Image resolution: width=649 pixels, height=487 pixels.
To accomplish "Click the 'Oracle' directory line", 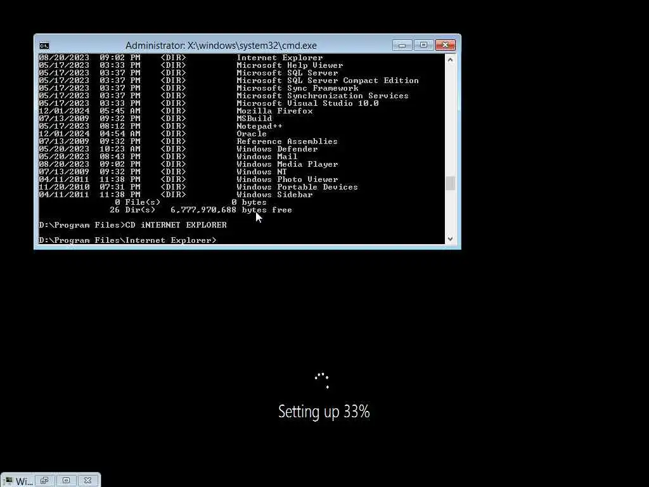I will point(153,134).
